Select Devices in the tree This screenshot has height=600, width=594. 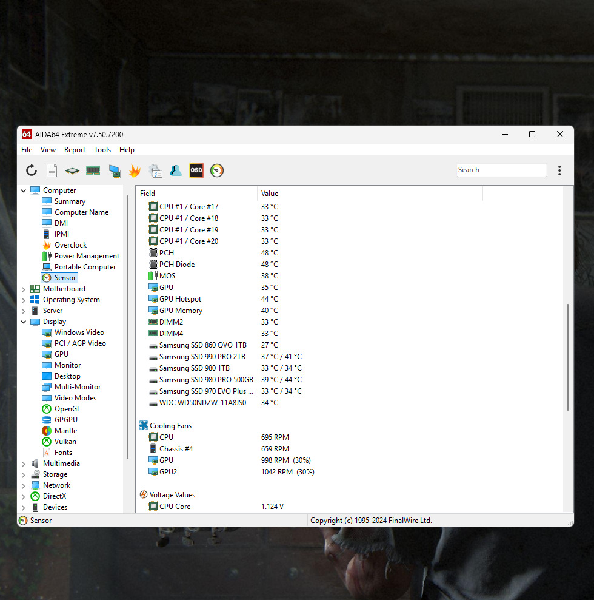(55, 507)
